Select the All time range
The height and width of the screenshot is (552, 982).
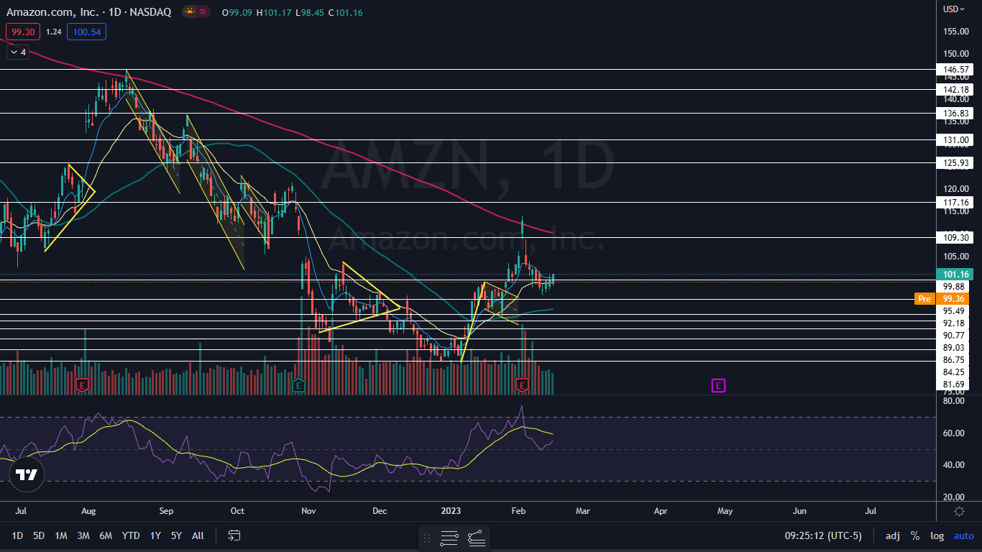coord(198,535)
